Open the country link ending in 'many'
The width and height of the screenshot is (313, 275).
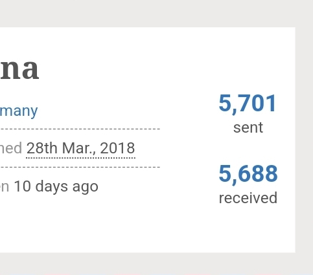click(x=19, y=111)
